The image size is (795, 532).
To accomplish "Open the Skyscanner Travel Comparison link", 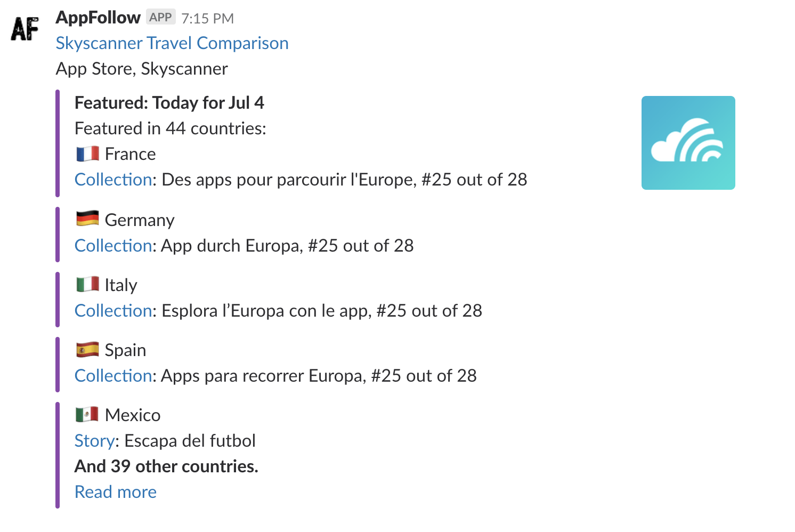I will point(172,43).
